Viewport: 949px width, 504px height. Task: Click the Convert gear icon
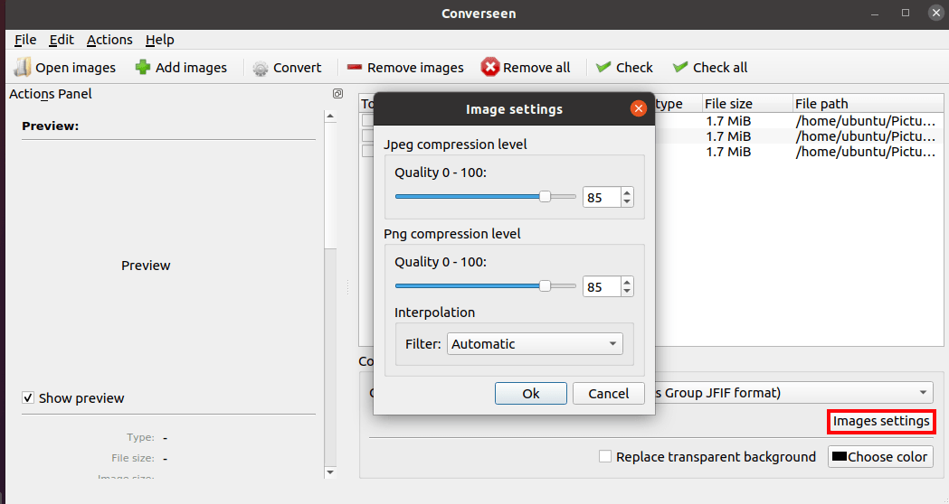[261, 69]
